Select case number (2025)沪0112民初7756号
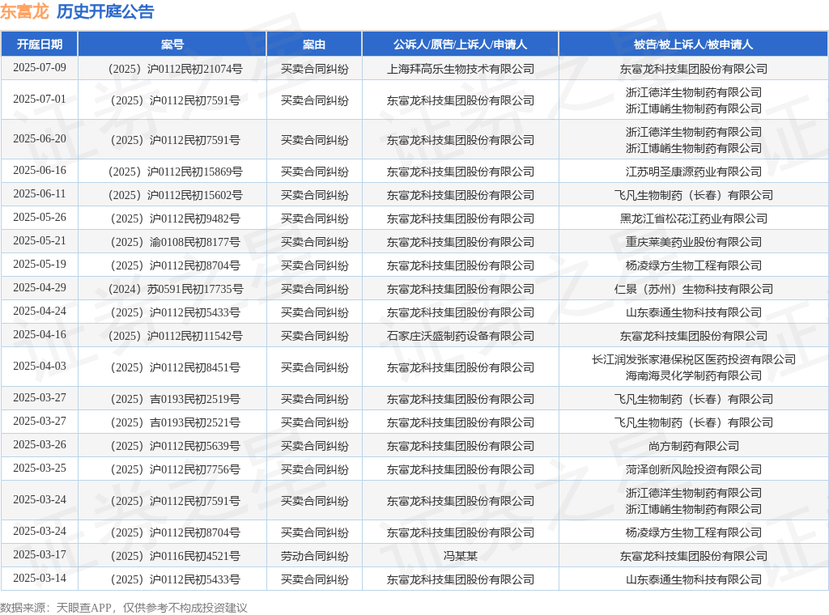Image resolution: width=829 pixels, height=615 pixels. tap(176, 469)
